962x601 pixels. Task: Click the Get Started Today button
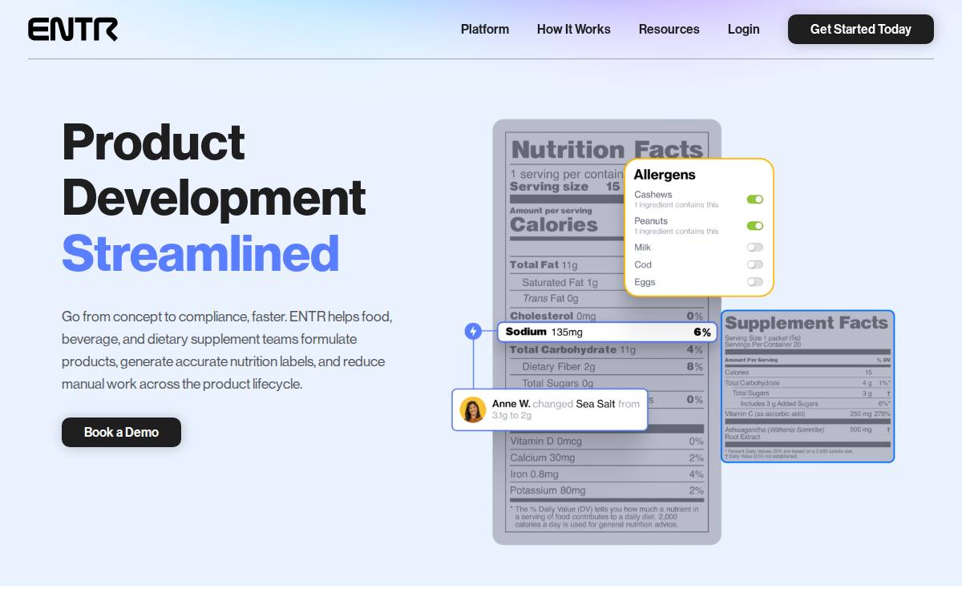[861, 29]
